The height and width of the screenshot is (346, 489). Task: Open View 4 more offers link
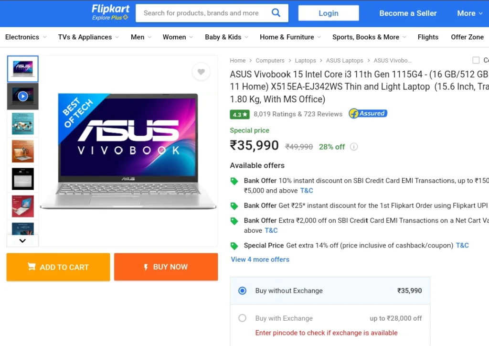(x=260, y=259)
